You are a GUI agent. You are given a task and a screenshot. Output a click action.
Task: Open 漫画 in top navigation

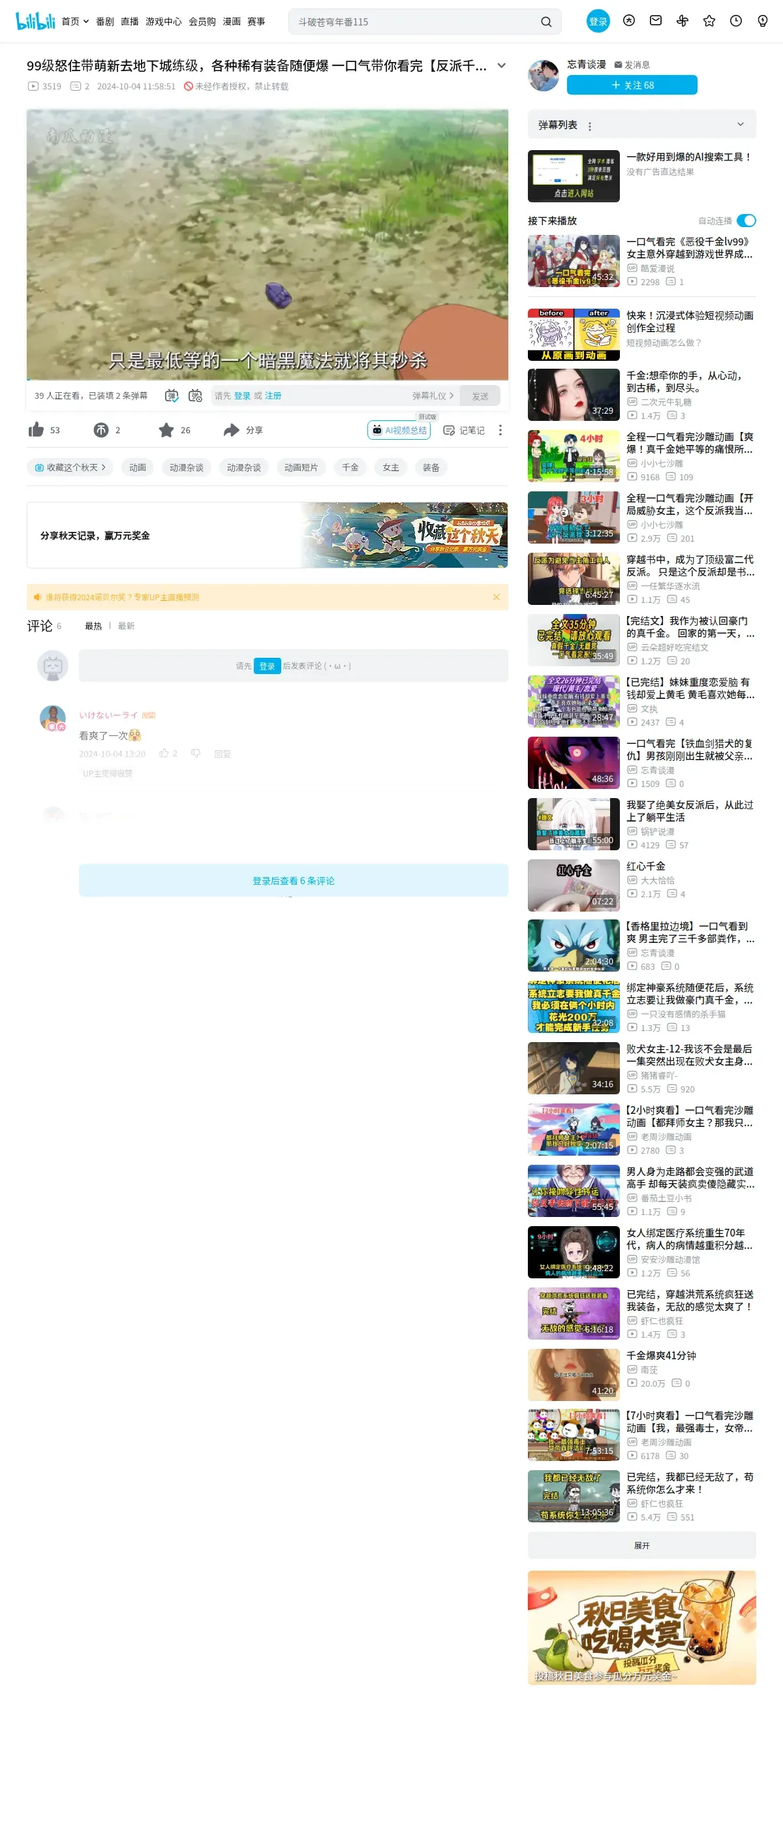pos(232,22)
